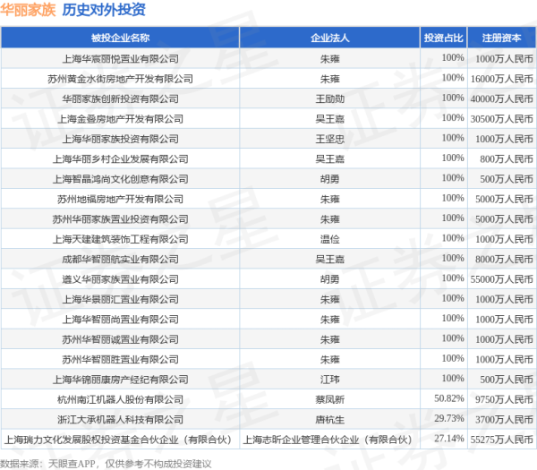The image size is (537, 470).
Task: Click 8000万人民币 registered capital
Action: [504, 259]
